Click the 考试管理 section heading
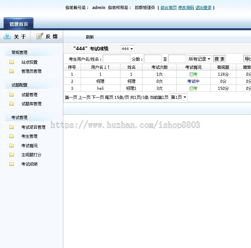251x248 pixels. tap(19, 118)
